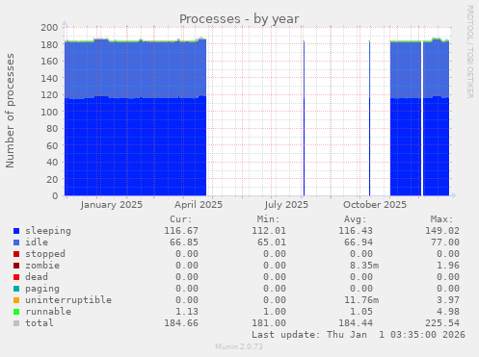Click the sleeping minimum value 112.01

(269, 231)
